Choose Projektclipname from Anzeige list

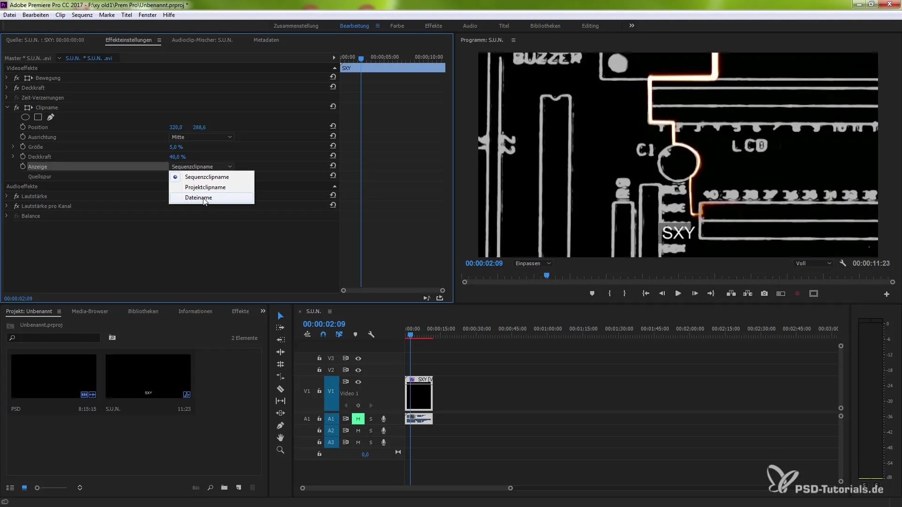pyautogui.click(x=211, y=187)
